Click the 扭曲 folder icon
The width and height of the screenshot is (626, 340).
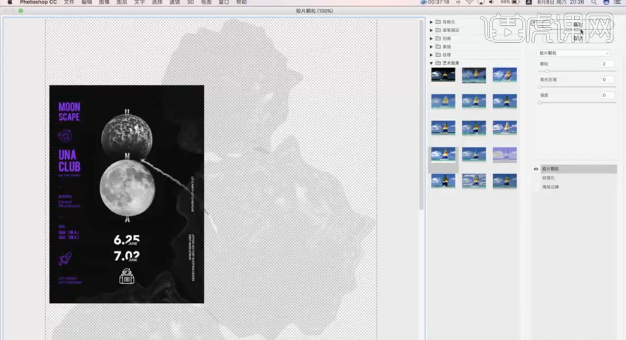[438, 38]
